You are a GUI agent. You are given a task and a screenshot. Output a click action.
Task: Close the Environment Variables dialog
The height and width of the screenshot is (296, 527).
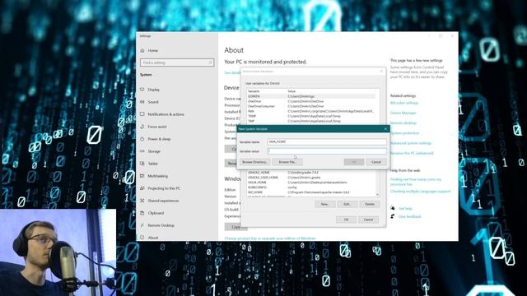[381, 72]
